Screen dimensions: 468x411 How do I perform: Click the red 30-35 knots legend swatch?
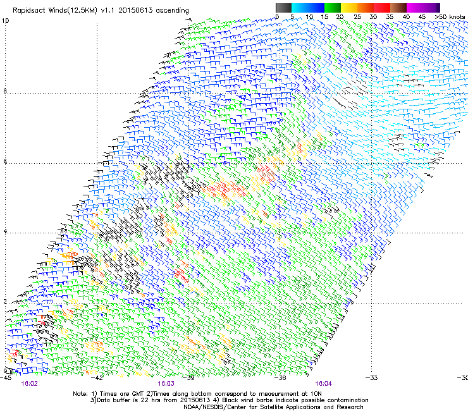coord(382,8)
